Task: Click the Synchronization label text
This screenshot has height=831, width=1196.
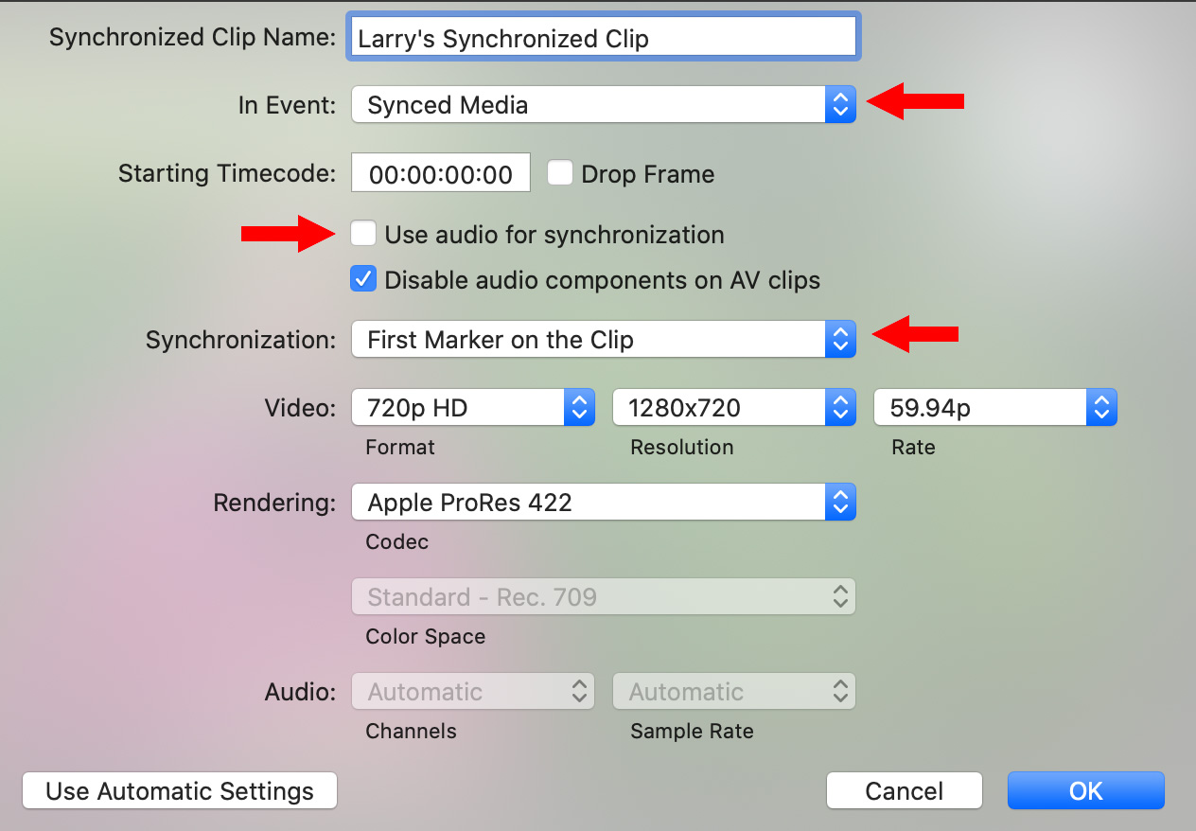Action: [x=241, y=340]
